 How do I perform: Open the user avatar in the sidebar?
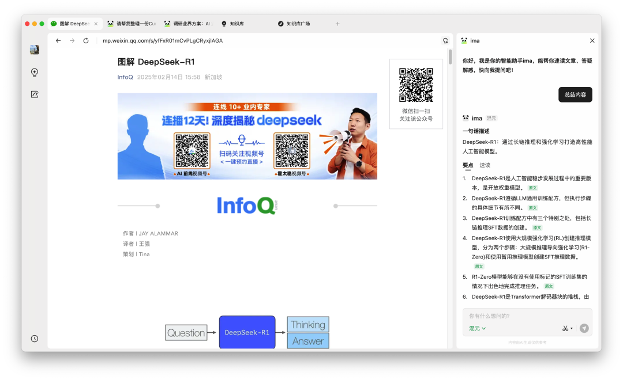click(35, 50)
